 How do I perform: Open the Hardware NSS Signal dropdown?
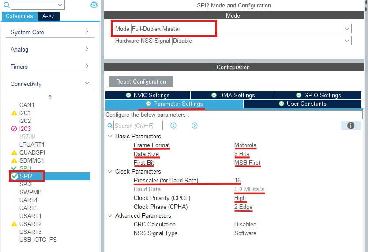[346, 41]
